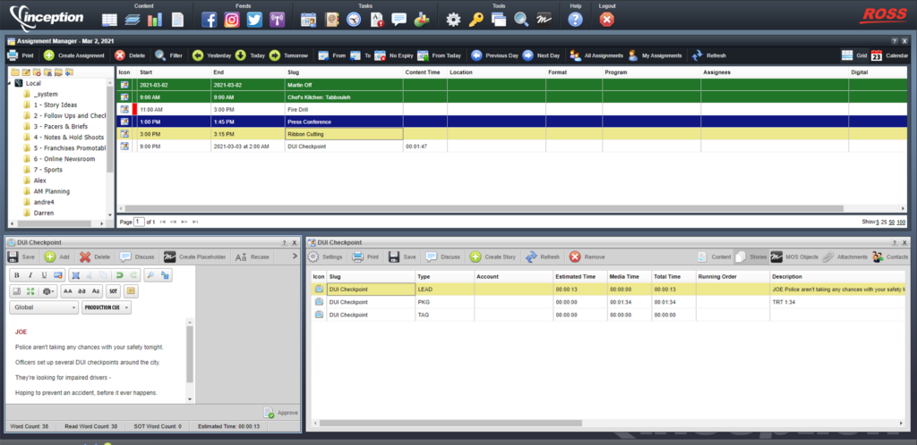Select the Fire Drill assignment row
Viewport: 917px width, 445px height.
[511, 109]
